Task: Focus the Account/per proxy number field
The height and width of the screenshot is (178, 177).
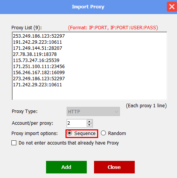Action: [77, 123]
